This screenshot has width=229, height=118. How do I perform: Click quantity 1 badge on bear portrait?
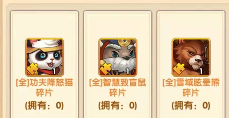[x=201, y=71]
